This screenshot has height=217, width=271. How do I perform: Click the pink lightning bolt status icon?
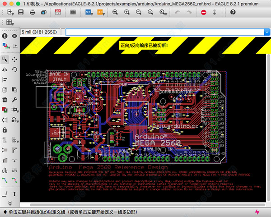pos(257,212)
